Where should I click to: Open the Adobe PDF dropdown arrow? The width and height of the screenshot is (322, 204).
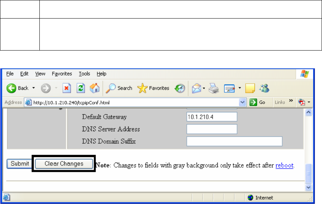coord(309,102)
